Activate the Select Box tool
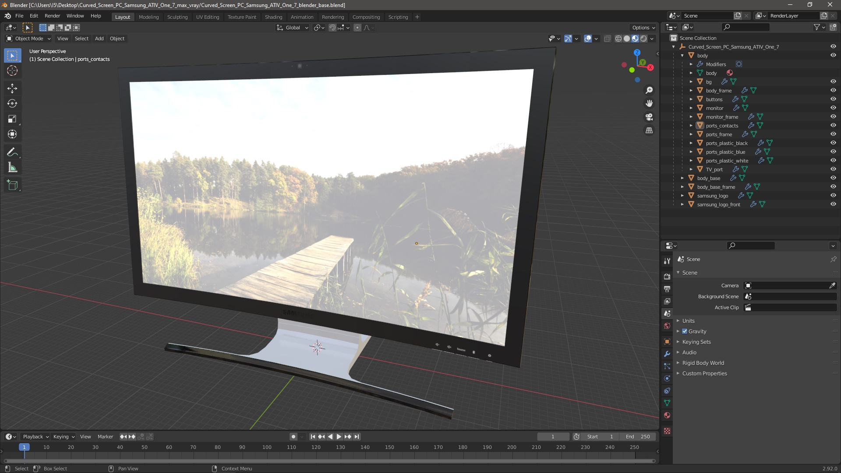The height and width of the screenshot is (473, 841). (12, 56)
